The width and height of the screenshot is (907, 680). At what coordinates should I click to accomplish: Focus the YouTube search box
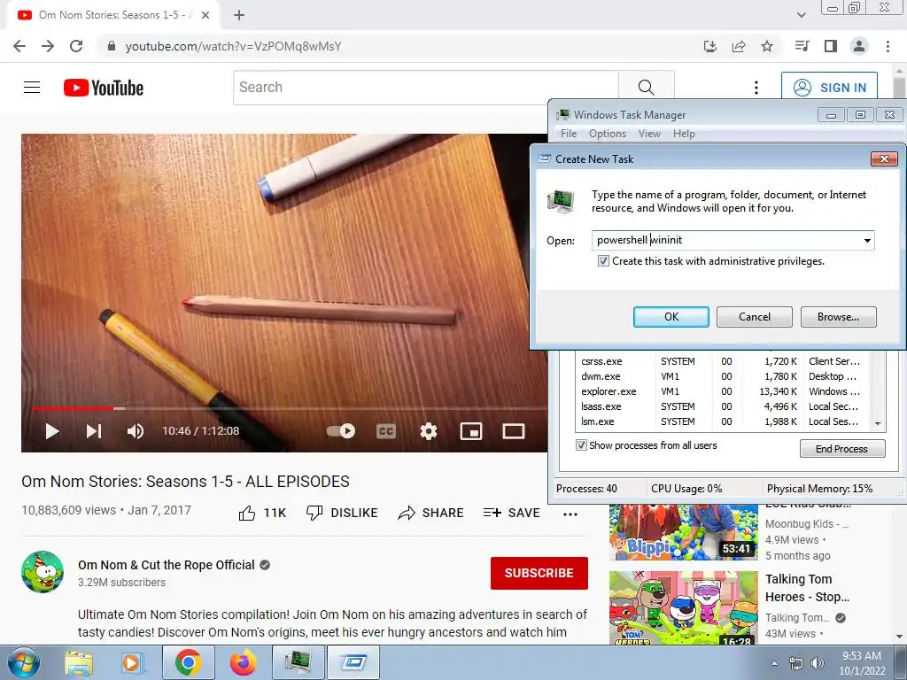(426, 88)
